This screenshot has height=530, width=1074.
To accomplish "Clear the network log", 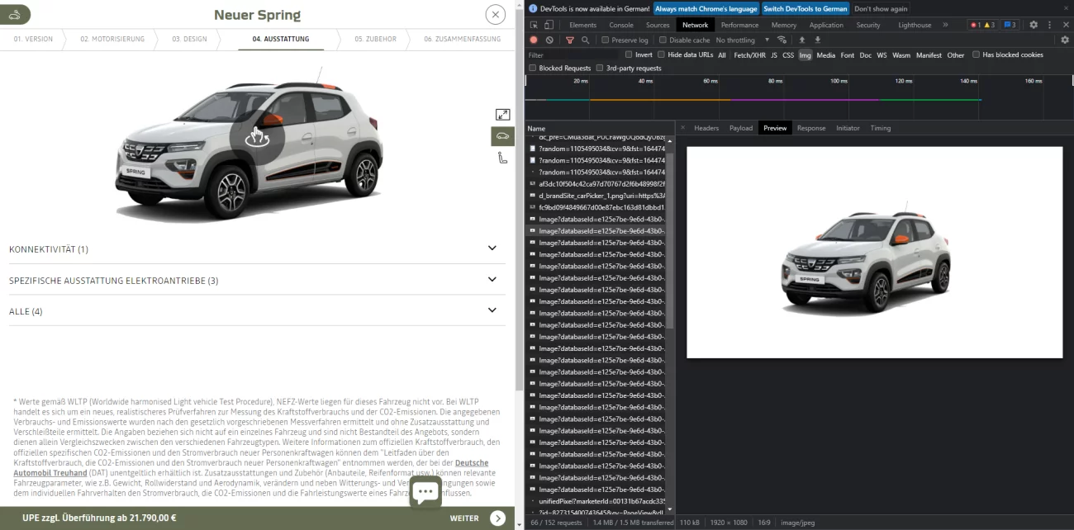I will 549,40.
